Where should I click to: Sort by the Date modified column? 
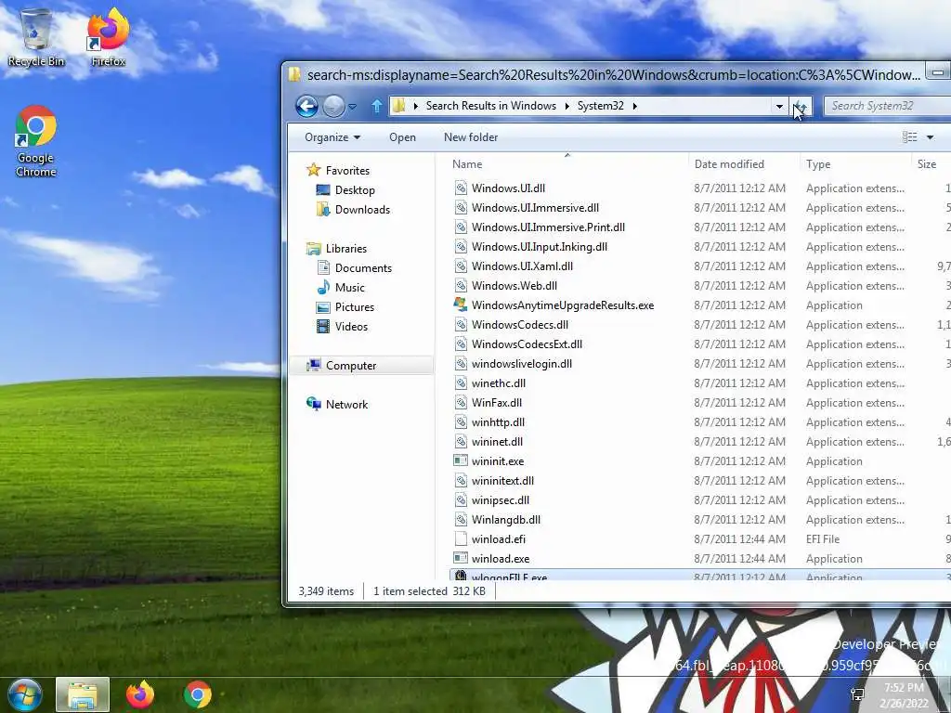(x=744, y=164)
